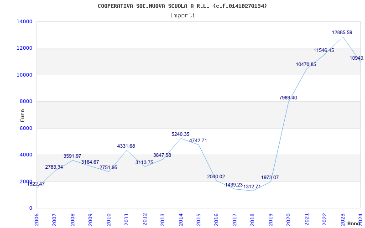This screenshot has width=365, height=228.
Task: Click the chart title COOPERATIVA SOC.NUOVA SCUOLA
Action: pos(182,6)
